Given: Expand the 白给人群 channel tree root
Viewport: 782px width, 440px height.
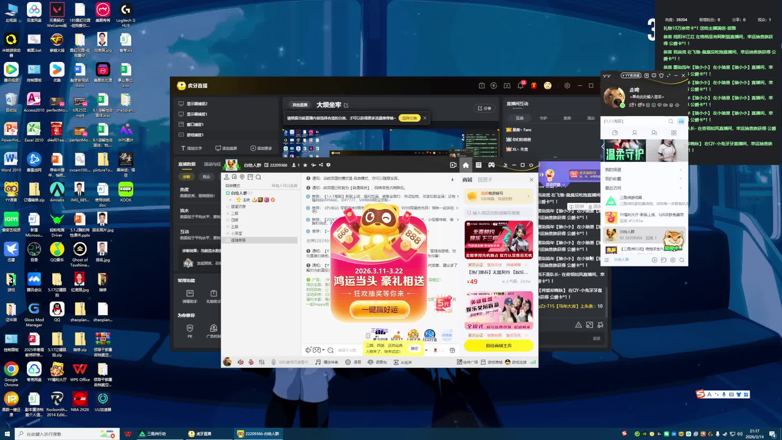Looking at the screenshot, I should (x=228, y=193).
